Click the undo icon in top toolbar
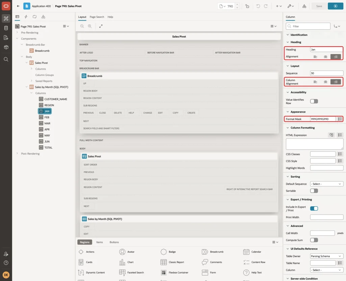The image size is (346, 281). (x=258, y=6)
